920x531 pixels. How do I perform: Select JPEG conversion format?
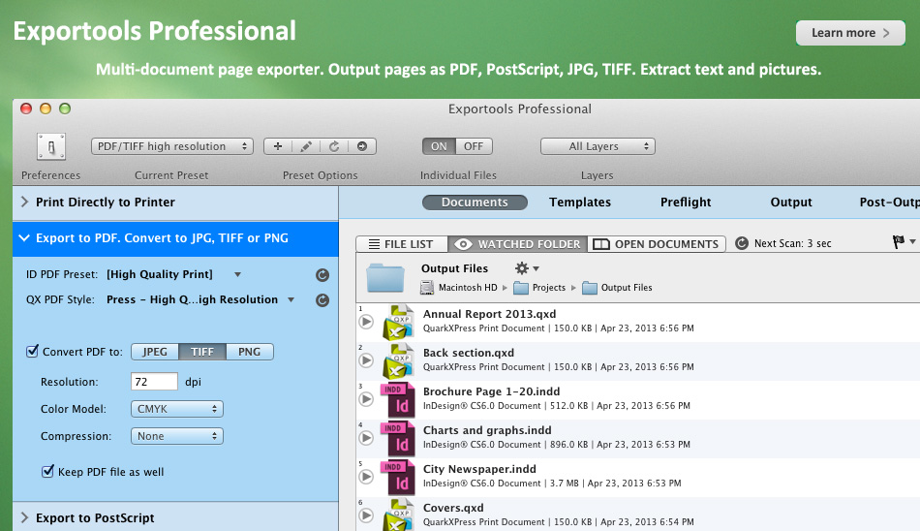155,352
